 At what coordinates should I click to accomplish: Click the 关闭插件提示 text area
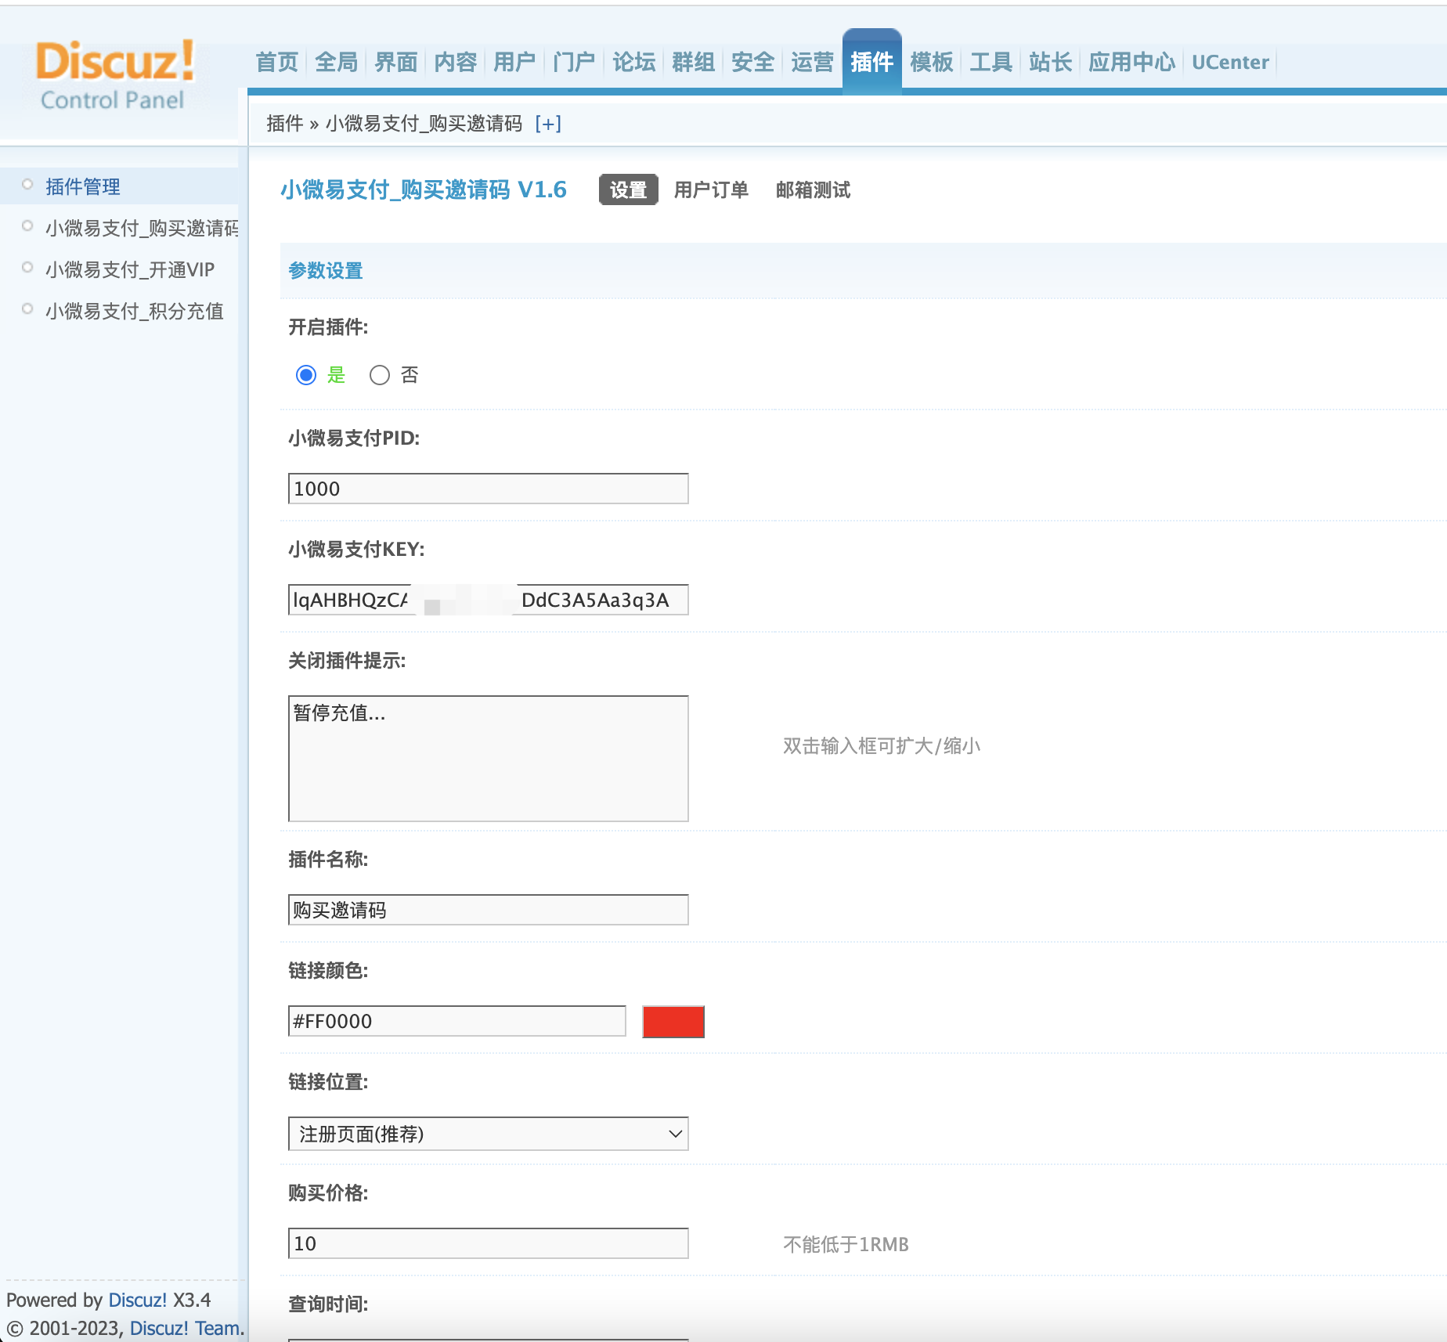[489, 759]
